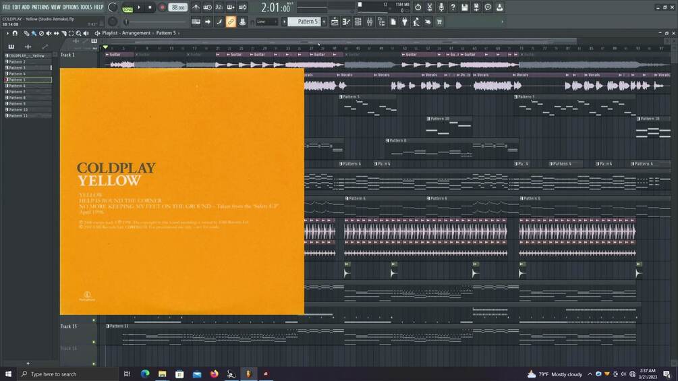Open the audio editor scissors icon
678x381 pixels.
(429, 7)
